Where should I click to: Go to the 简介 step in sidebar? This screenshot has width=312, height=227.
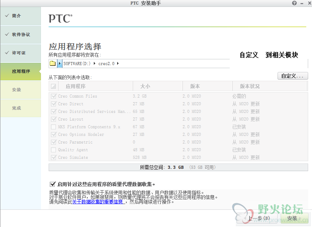21,16
